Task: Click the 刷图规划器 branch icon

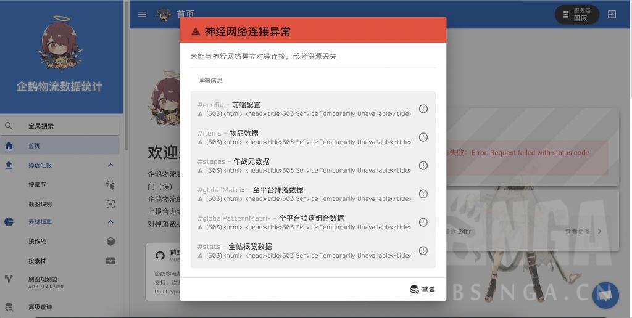Action: point(9,279)
